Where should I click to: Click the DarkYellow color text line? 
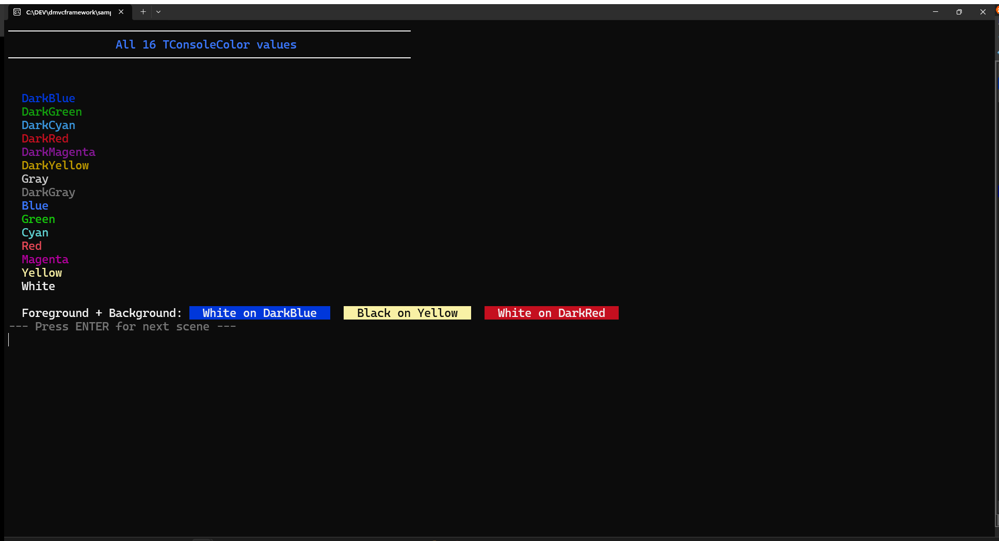coord(55,166)
